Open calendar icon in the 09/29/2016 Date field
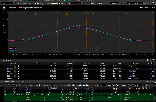This screenshot has width=156, height=102. pos(143,85)
